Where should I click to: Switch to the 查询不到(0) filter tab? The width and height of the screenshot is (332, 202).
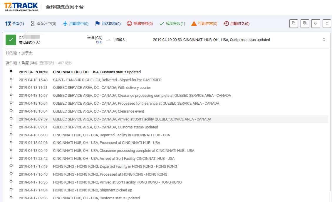(43, 24)
